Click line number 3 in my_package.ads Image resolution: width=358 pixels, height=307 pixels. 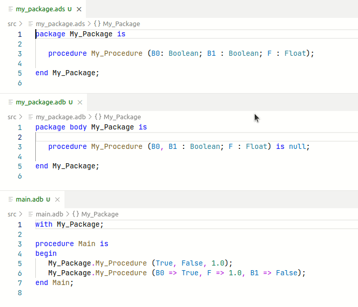[x=20, y=54]
